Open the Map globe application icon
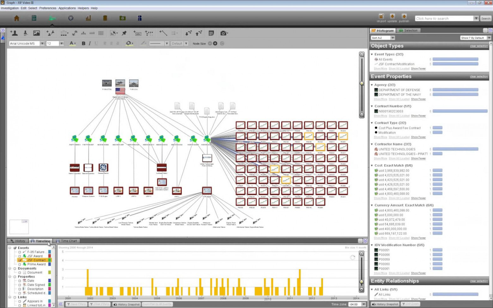The height and width of the screenshot is (308, 493). 71,18
